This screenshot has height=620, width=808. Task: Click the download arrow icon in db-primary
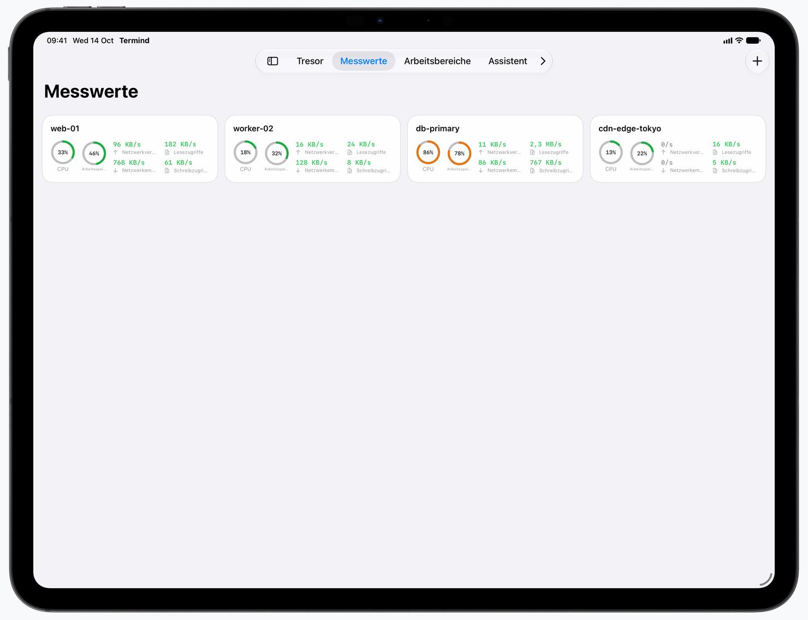point(480,170)
